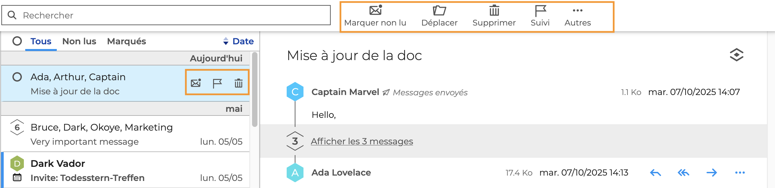The image size is (775, 188).
Task: Reply all to Ada Lovelace's message
Action: coord(683,173)
